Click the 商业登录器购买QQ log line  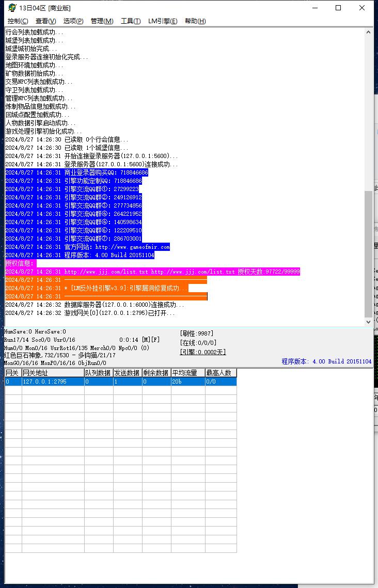tap(76, 172)
